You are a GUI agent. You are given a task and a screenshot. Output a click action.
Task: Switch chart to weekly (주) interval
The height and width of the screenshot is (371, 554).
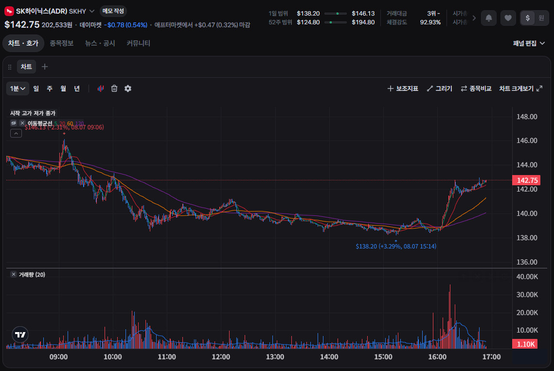(50, 88)
